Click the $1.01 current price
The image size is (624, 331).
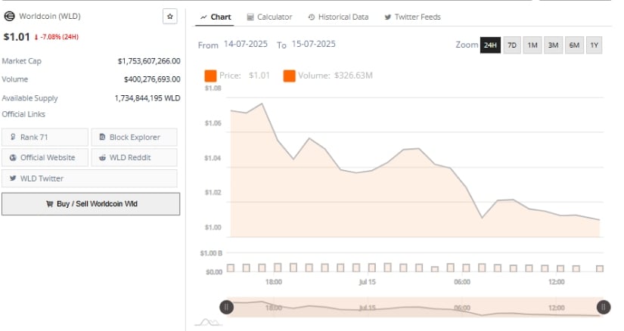coord(17,37)
